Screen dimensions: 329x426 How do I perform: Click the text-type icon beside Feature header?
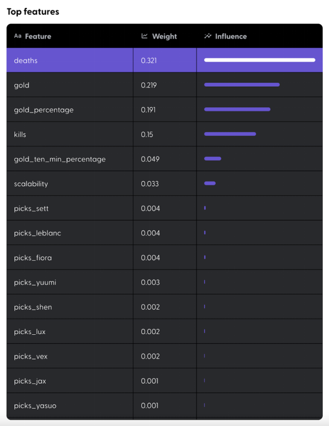point(17,36)
